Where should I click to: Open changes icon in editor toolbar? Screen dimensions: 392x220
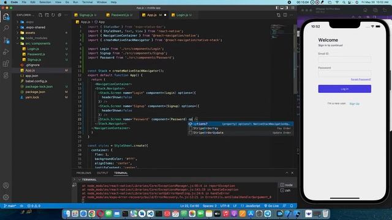(x=279, y=15)
